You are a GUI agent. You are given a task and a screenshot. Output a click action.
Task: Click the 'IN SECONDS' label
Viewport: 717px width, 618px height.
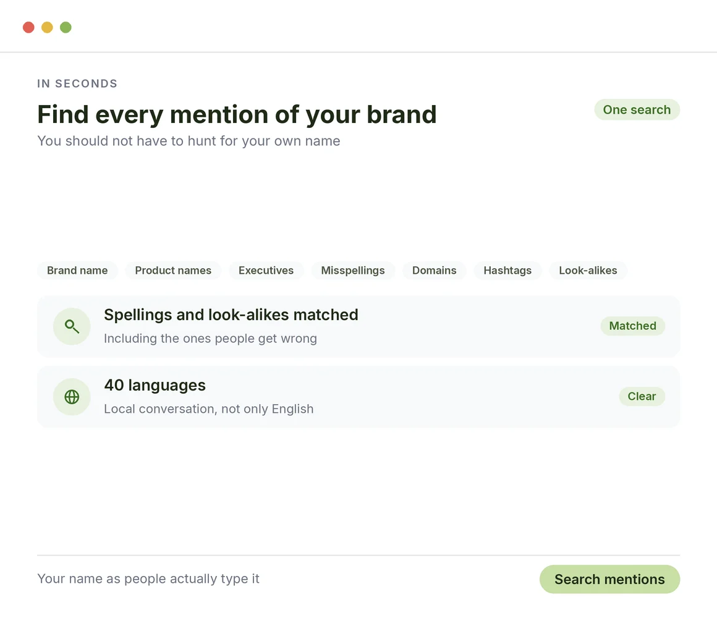pos(77,83)
